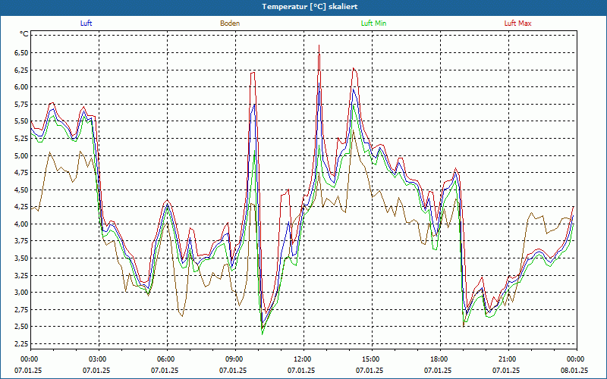
Task: Click the green 'Luft Min' legend label
Action: coord(373,23)
